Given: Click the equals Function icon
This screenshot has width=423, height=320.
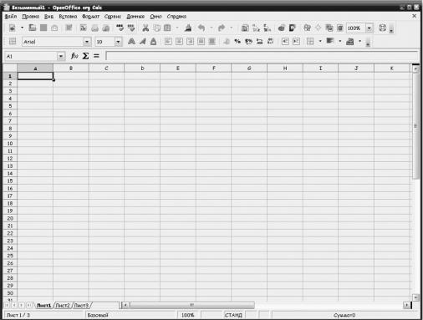Looking at the screenshot, I should [x=96, y=56].
